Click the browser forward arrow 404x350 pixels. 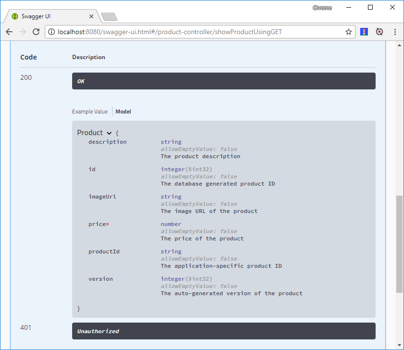(x=23, y=32)
